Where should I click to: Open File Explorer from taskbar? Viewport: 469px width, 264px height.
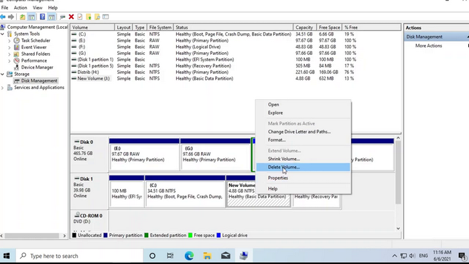[x=207, y=256]
